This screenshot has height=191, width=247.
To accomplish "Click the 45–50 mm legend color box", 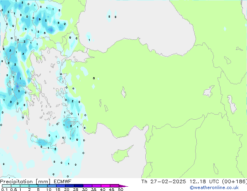I will [x=115, y=186].
